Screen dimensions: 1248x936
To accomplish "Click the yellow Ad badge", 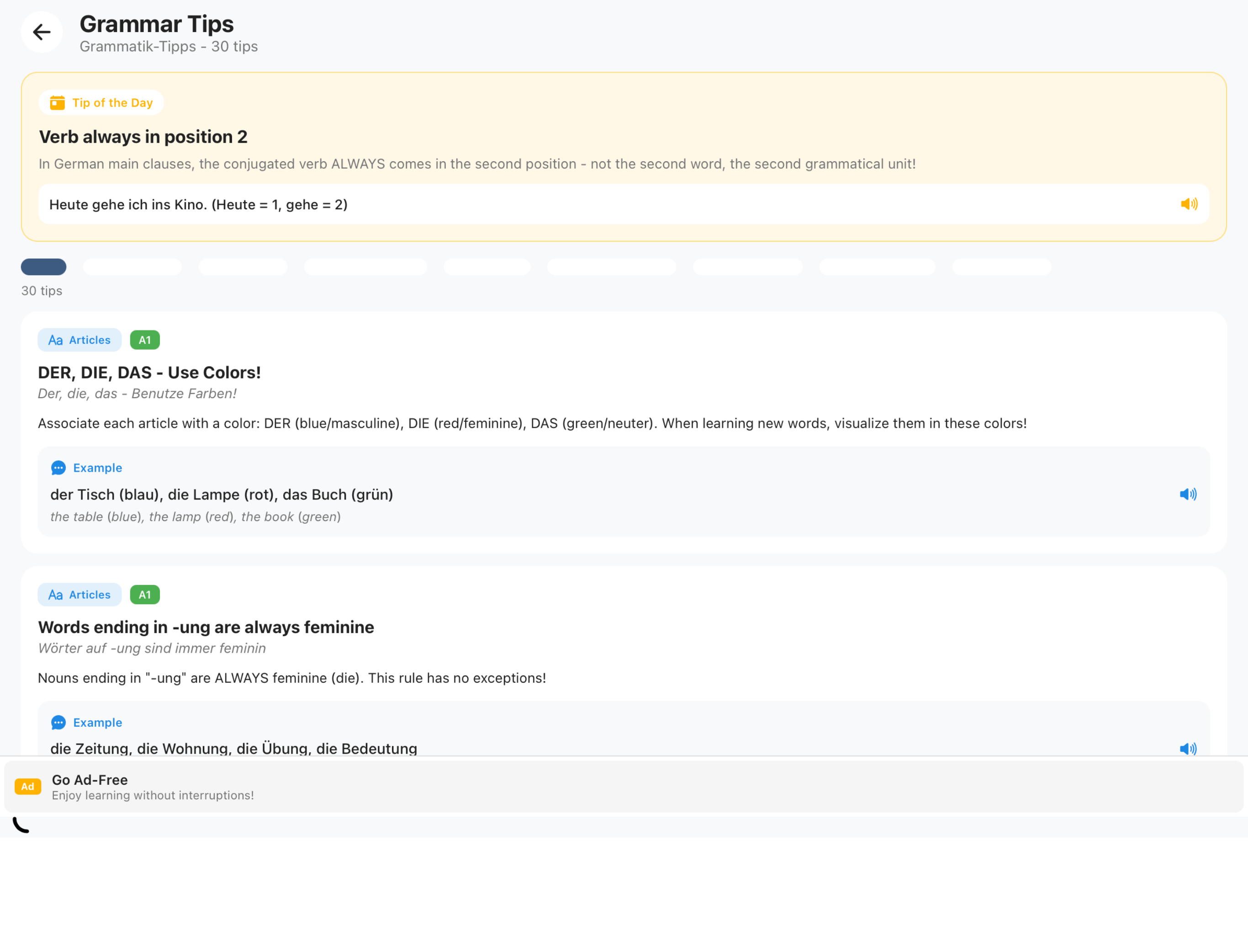I will [28, 787].
